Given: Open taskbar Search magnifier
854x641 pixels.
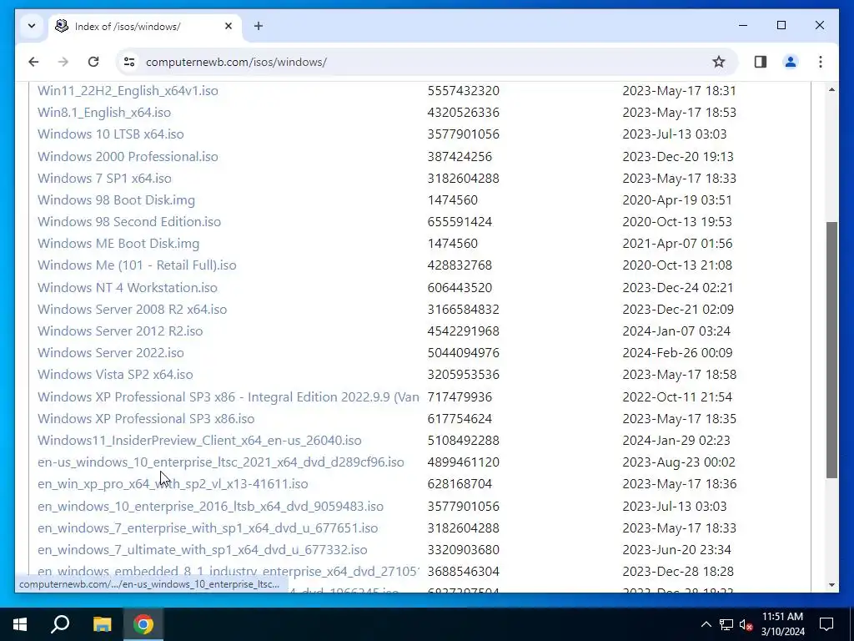Looking at the screenshot, I should 60,624.
